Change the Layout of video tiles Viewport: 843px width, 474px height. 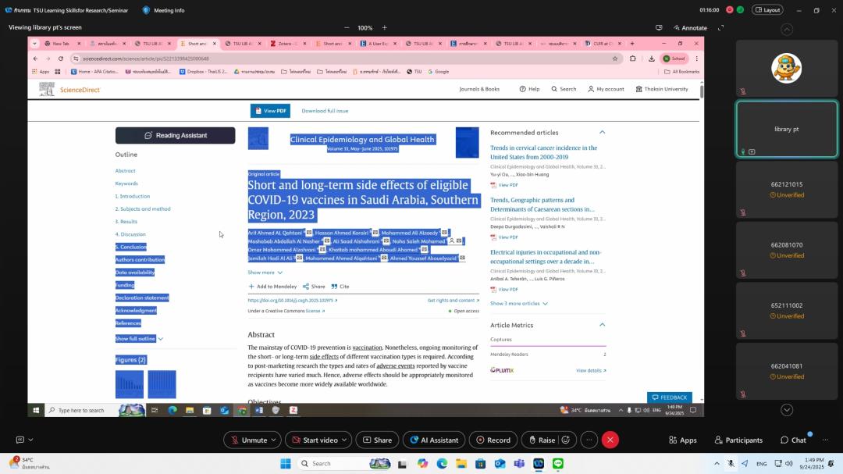coord(767,10)
